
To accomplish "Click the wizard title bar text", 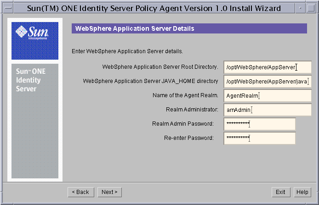I will point(154,8).
